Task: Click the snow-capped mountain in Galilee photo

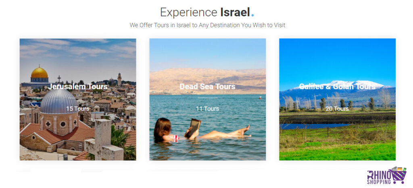Action: click(x=342, y=84)
